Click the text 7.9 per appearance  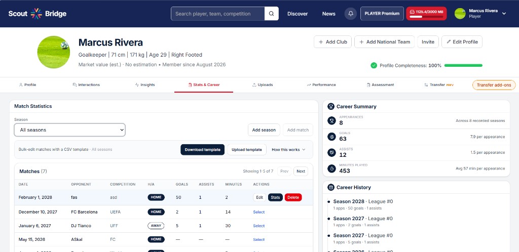(488, 137)
